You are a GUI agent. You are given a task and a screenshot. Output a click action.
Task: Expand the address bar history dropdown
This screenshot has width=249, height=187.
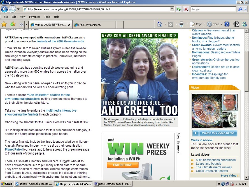point(172,9)
